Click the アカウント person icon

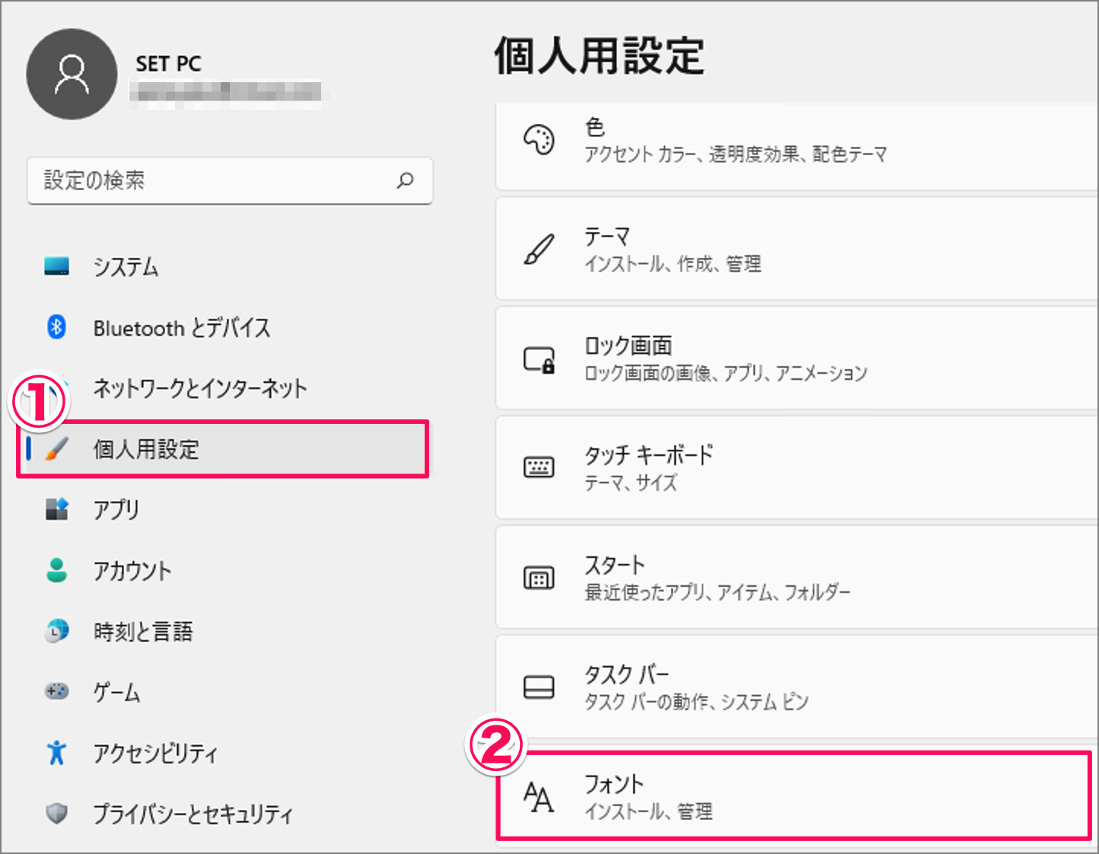(x=57, y=570)
